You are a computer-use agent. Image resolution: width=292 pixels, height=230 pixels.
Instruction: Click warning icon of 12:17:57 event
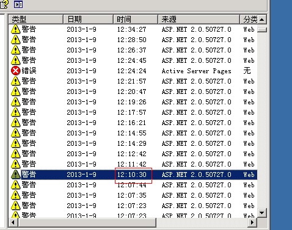(x=15, y=112)
